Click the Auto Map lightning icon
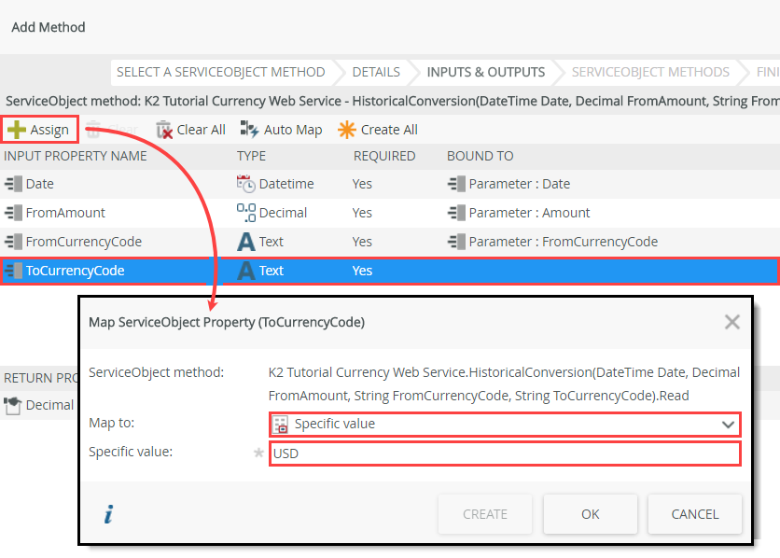Image resolution: width=780 pixels, height=558 pixels. point(249,130)
